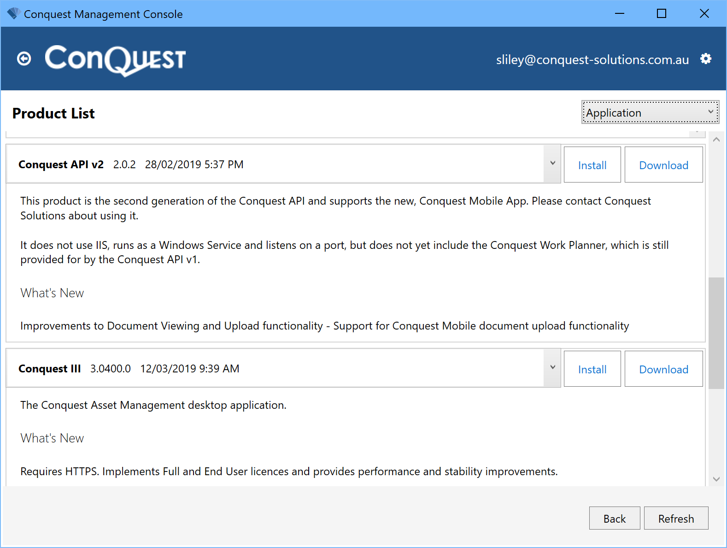Click 'Improvements to Document Viewing' release note
The width and height of the screenshot is (727, 548).
pyautogui.click(x=324, y=326)
